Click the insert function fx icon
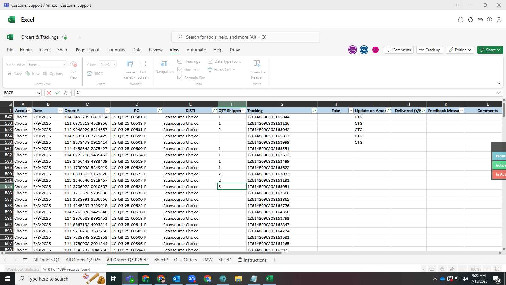Viewport: 506px width, 285px height. [x=65, y=93]
